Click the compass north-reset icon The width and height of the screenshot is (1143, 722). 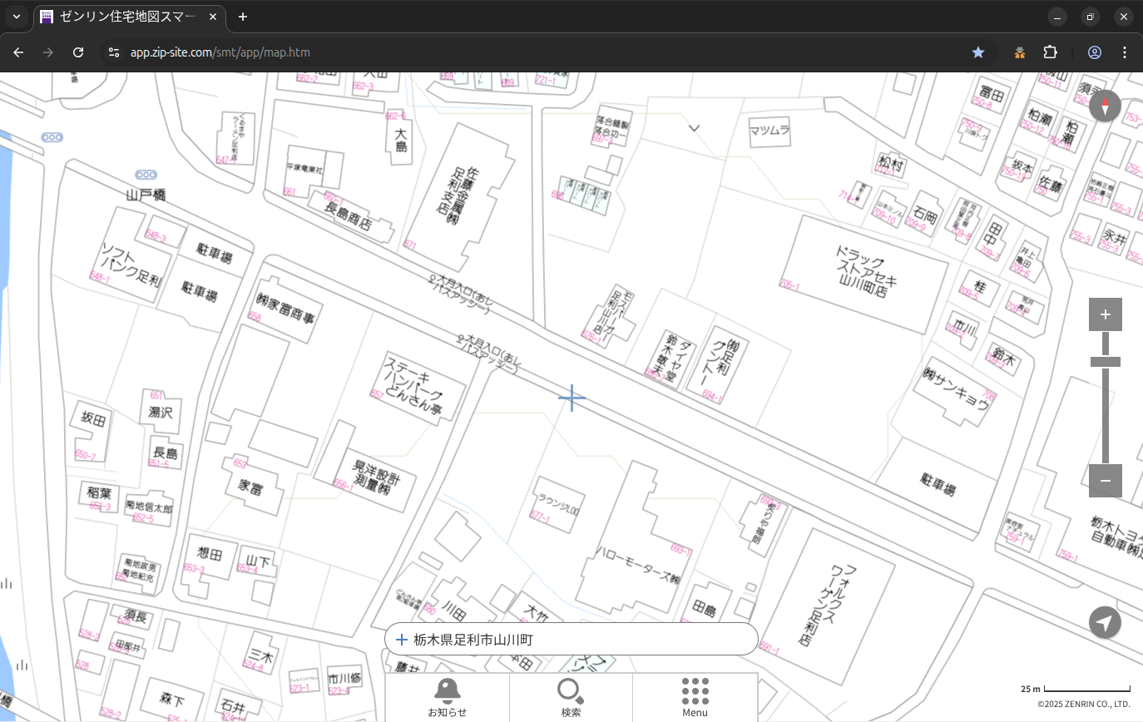tap(1105, 106)
